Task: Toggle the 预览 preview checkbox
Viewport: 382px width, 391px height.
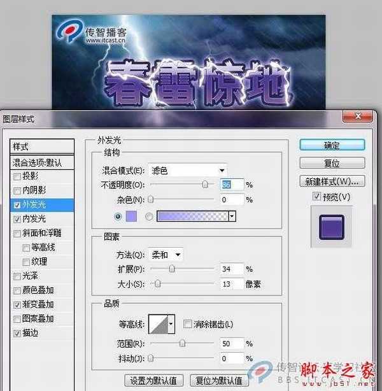Action: (x=317, y=196)
